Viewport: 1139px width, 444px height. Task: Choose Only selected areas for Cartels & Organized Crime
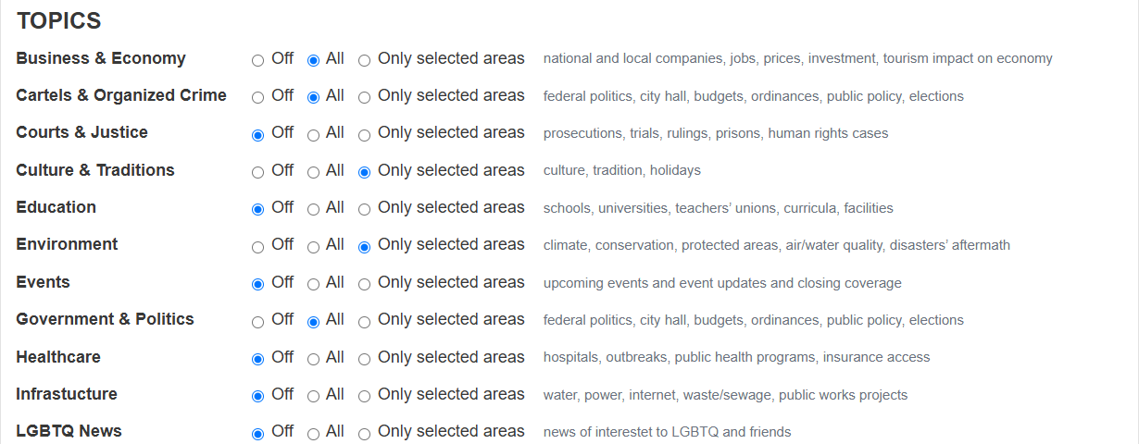(364, 97)
